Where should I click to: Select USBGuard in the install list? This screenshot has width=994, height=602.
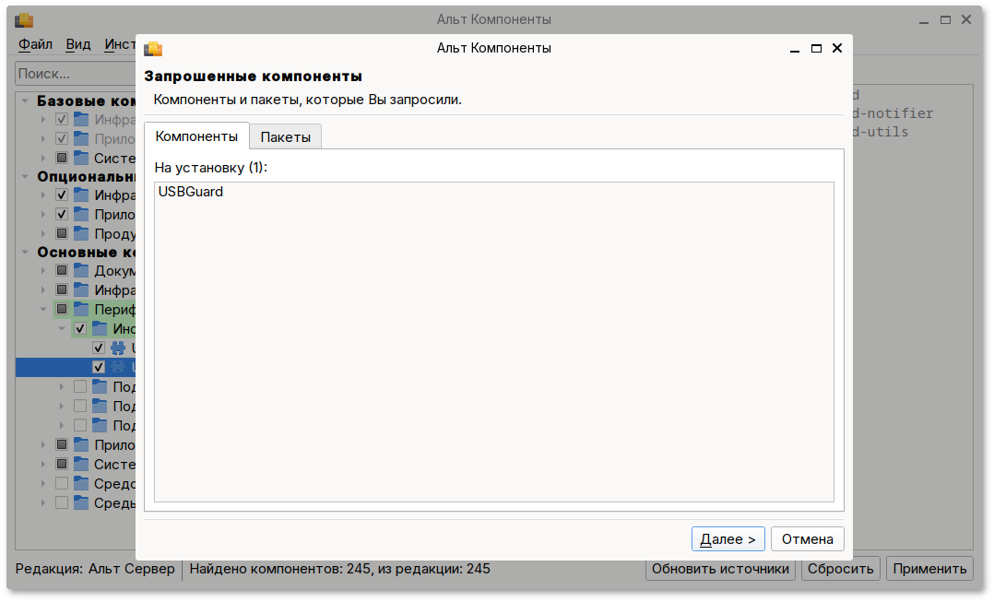pos(191,192)
